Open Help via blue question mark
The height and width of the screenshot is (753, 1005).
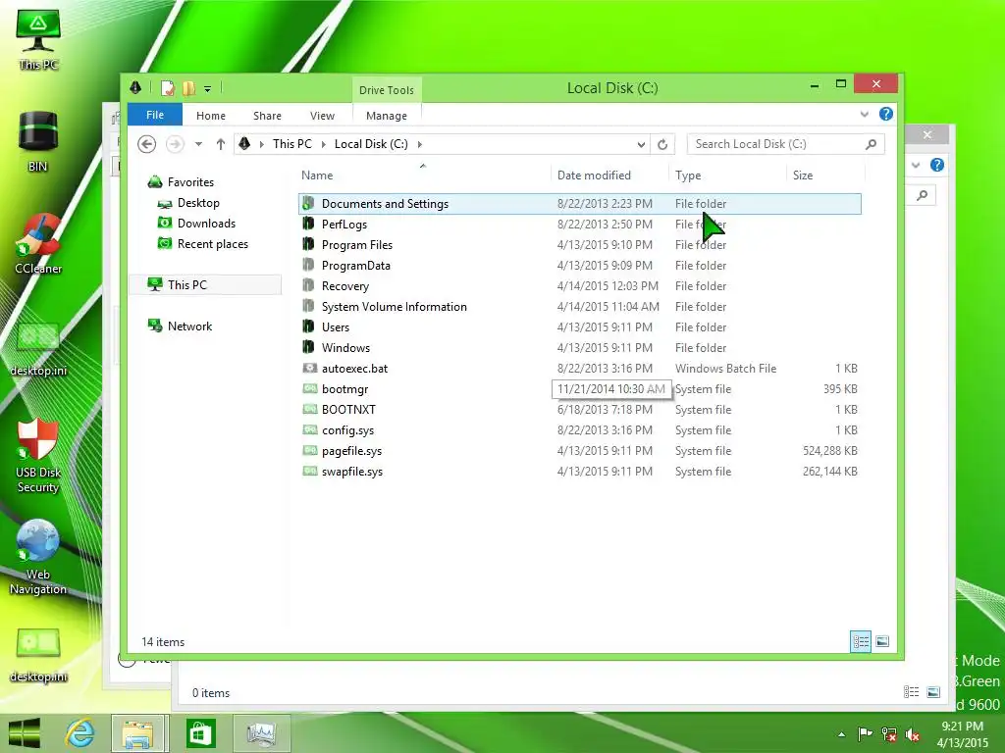click(x=886, y=114)
